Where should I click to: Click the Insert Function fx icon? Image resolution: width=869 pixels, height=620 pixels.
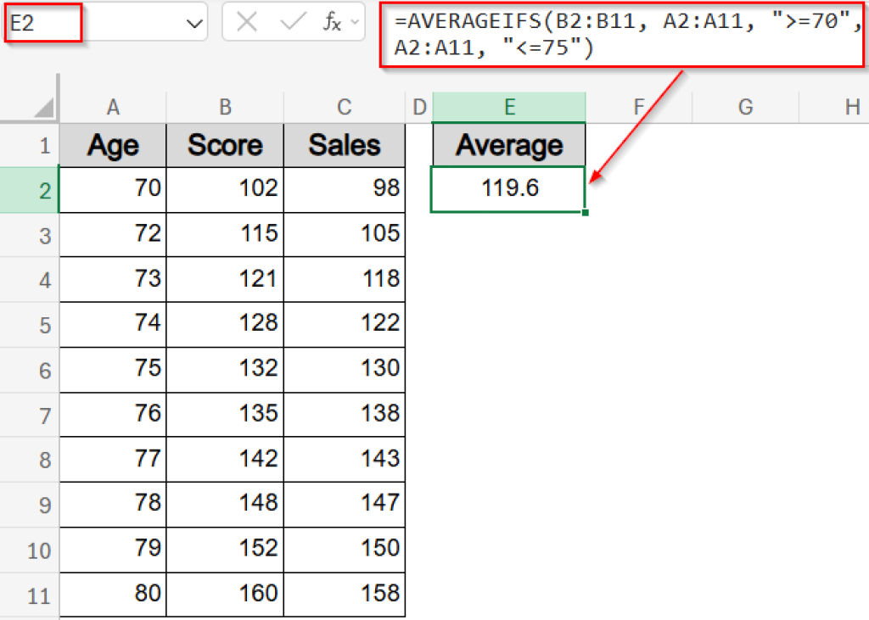pyautogui.click(x=331, y=23)
